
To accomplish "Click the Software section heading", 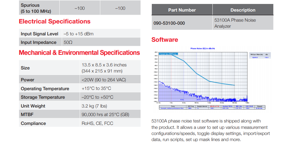I will pyautogui.click(x=165, y=40).
